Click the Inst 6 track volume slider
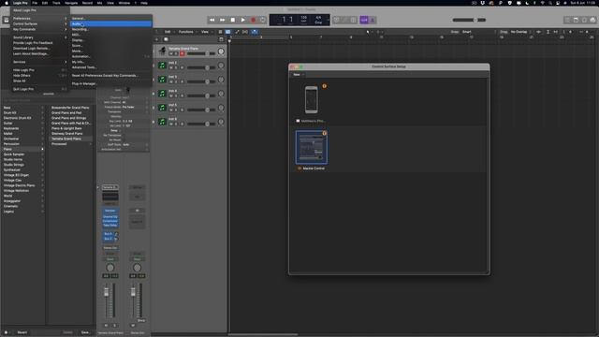The height and width of the screenshot is (337, 599). click(201, 124)
